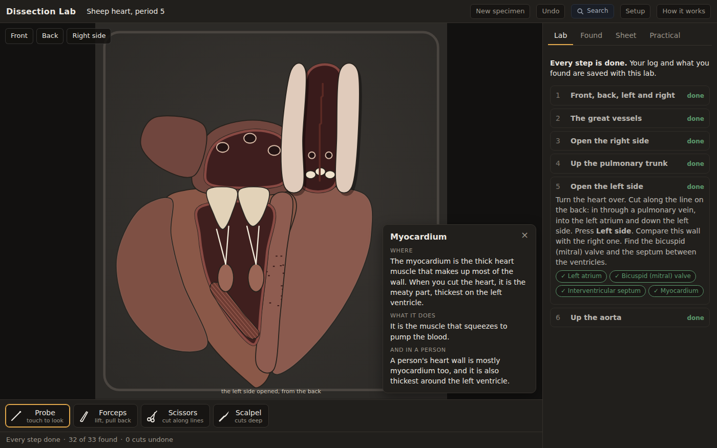
Task: Expand step 6 Up the aorta
Action: click(x=629, y=317)
